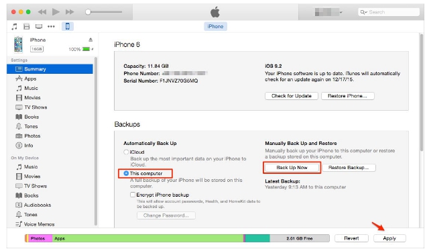Click the Restore iPhone... button
Image resolution: width=425 pixels, height=249 pixels.
pos(347,96)
